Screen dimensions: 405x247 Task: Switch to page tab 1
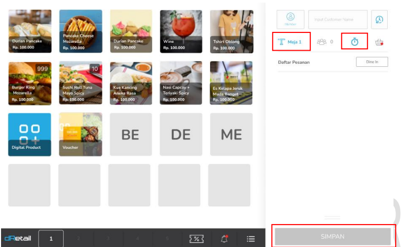coord(51,239)
